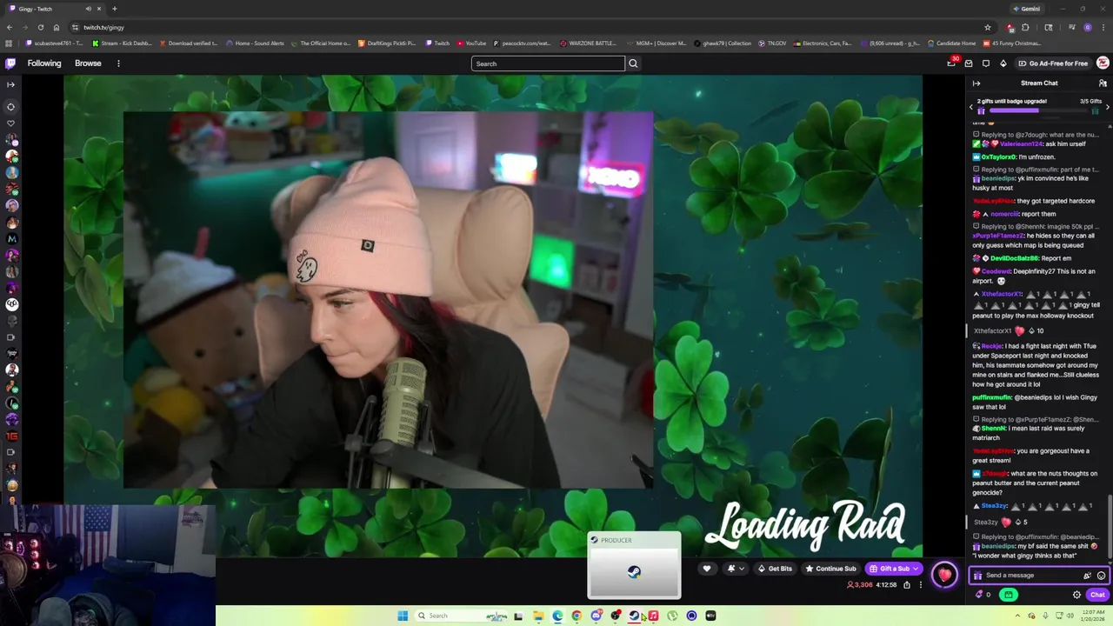The image size is (1113, 626).
Task: Show hidden system tray icons
Action: [1018, 616]
